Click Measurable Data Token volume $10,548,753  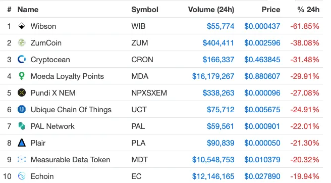(x=213, y=160)
